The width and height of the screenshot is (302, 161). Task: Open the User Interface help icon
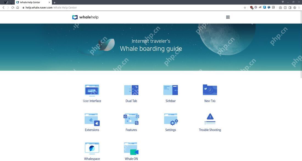point(92,90)
